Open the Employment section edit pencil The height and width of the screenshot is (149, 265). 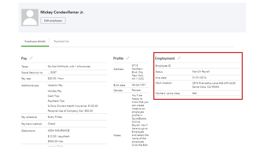coord(179,58)
